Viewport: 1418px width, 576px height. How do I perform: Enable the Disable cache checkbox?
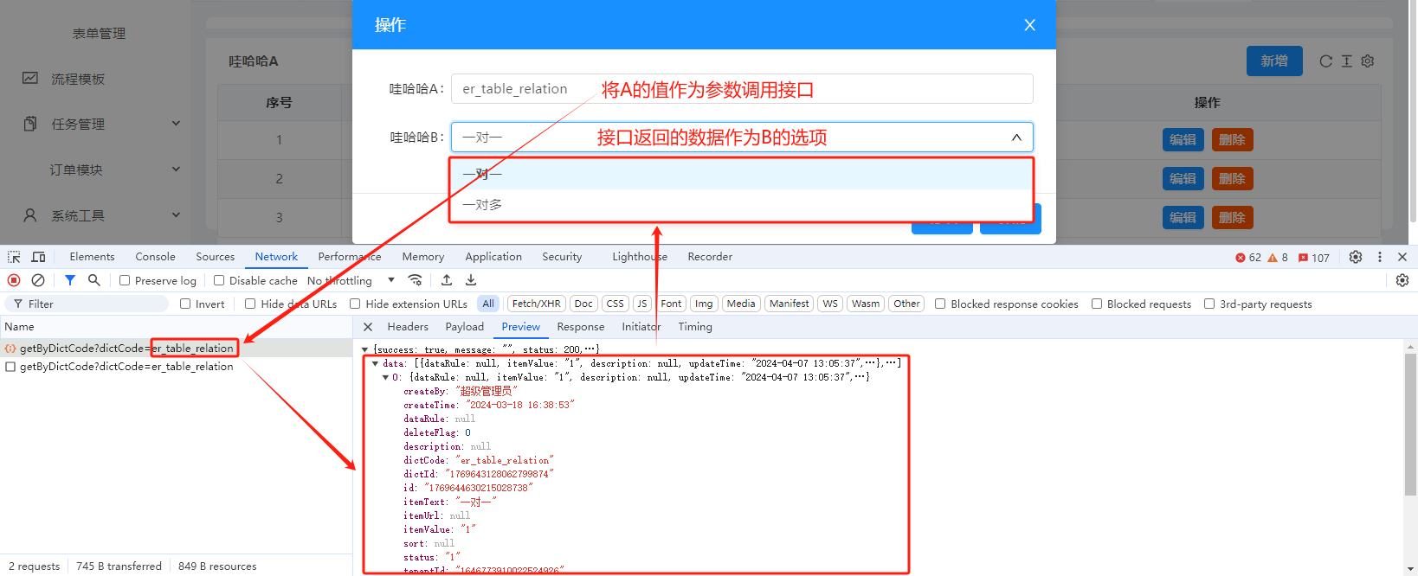(x=219, y=280)
